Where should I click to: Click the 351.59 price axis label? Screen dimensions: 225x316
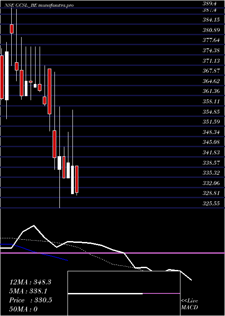[211, 122]
